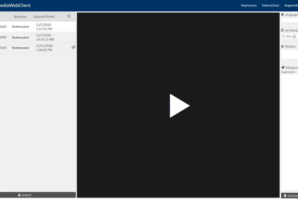Screen dimensions: 298x199
Task: Sort by the Benutzer column header
Action: tap(20, 16)
